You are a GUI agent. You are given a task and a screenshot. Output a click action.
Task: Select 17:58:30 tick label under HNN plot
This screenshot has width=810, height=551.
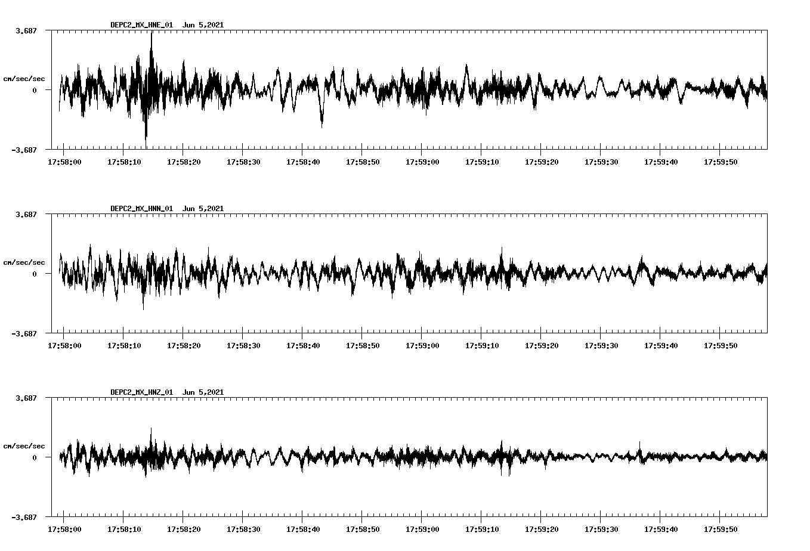(243, 345)
